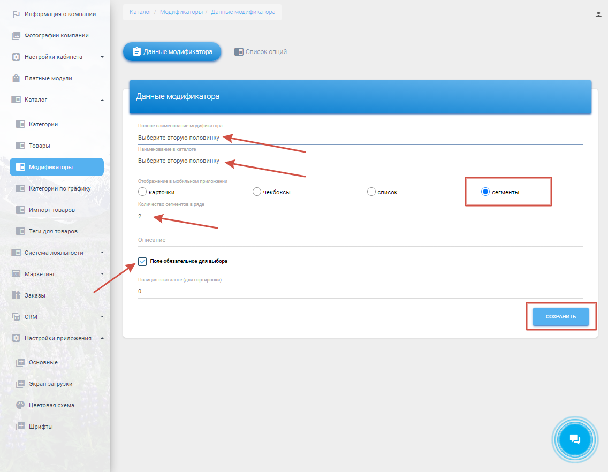This screenshot has width=608, height=472.
Task: Click the shopping bag icon for paid modules
Action: click(16, 78)
